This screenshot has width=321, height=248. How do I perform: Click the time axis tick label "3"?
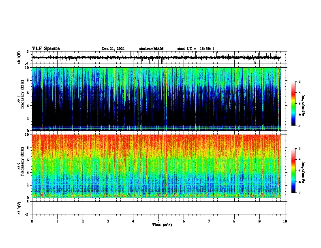coord(108,221)
